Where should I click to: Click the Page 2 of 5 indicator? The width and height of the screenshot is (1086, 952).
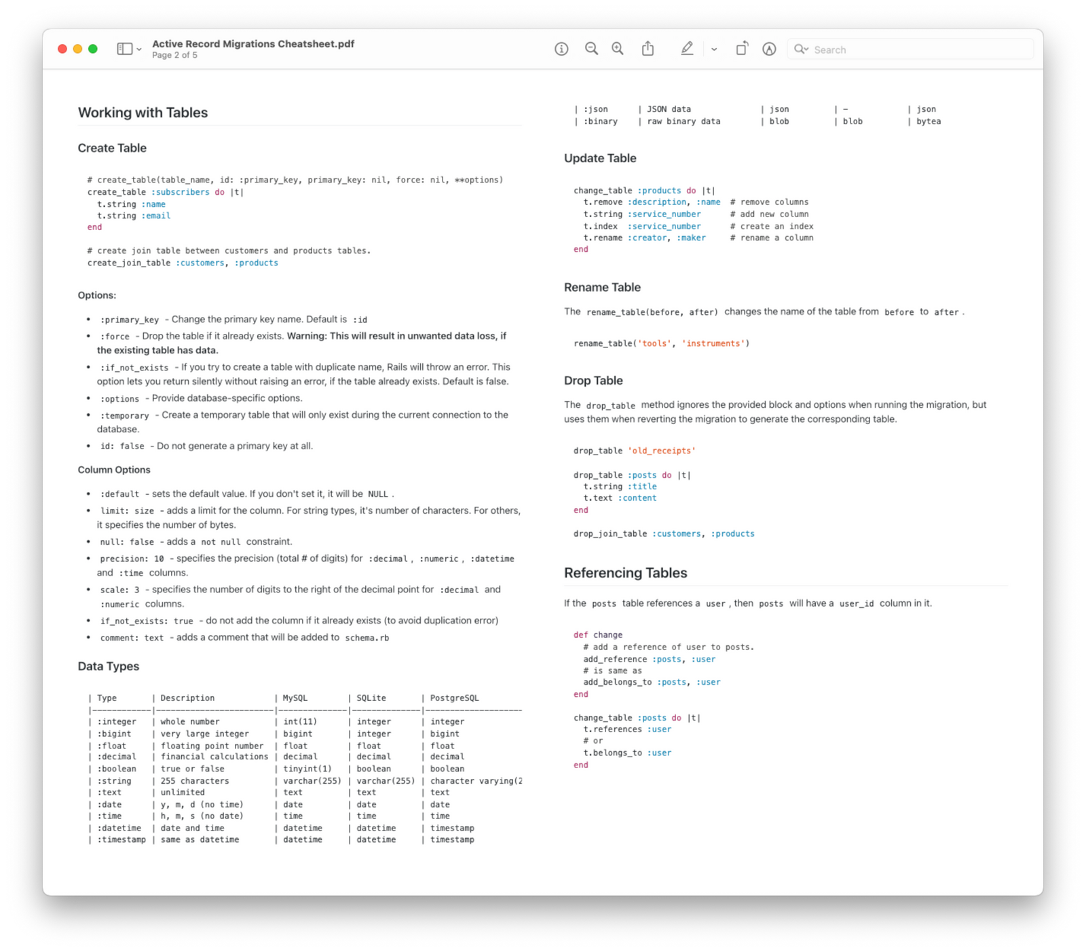174,55
